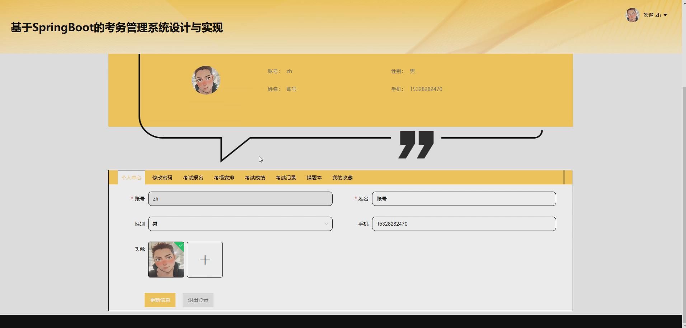Open the 考试记录 tab
686x328 pixels.
point(285,177)
